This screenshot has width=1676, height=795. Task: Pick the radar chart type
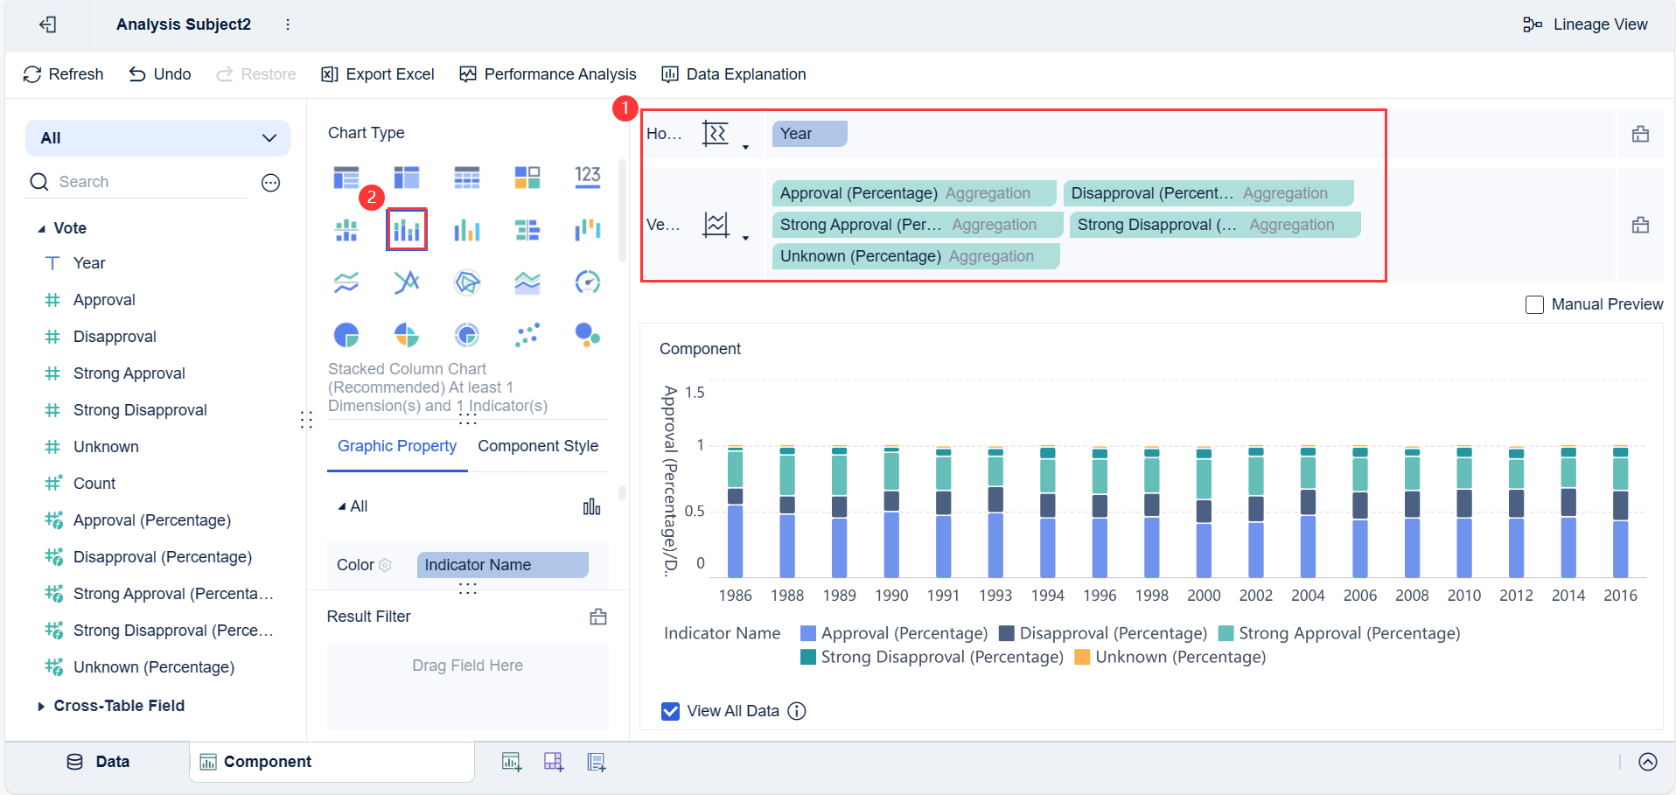467,282
